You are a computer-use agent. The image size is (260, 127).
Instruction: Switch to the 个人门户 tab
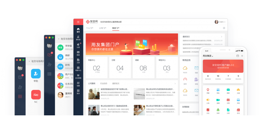90,28
